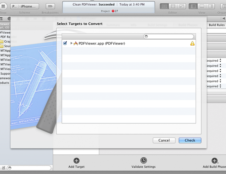The image size is (226, 174).
Task: Select the Standard editor view
Action: (164, 6)
